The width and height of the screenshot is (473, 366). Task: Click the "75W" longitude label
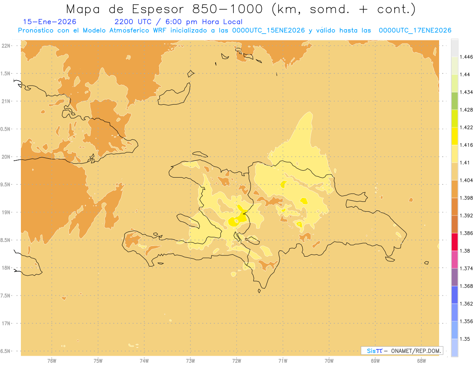coord(98,361)
